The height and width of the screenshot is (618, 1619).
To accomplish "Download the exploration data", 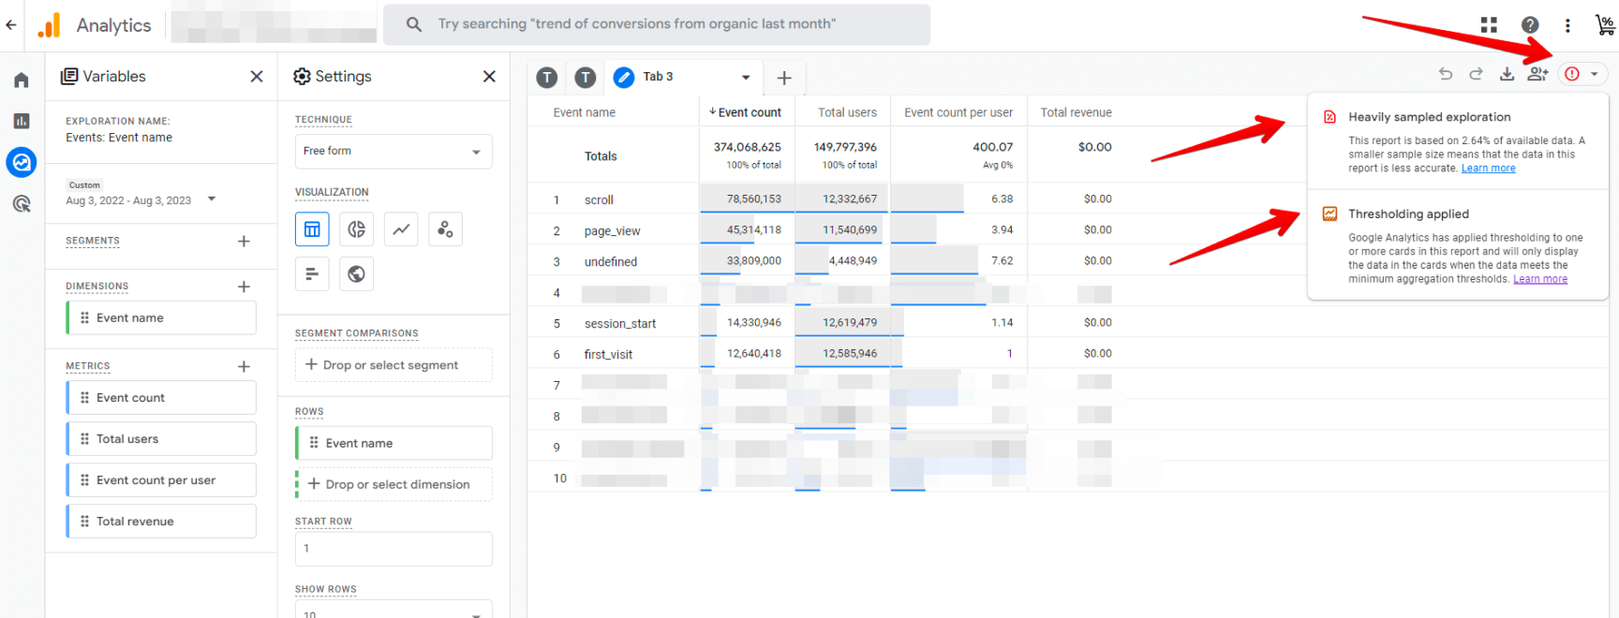I will [1507, 74].
